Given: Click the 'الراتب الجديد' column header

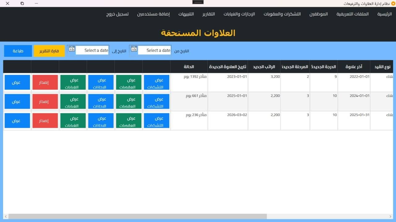Looking at the screenshot, I should point(264,67).
